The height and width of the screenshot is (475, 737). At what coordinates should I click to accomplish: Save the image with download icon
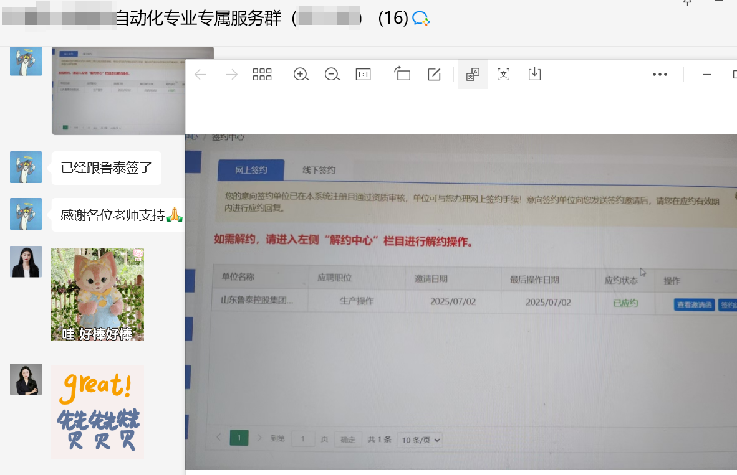pyautogui.click(x=534, y=75)
